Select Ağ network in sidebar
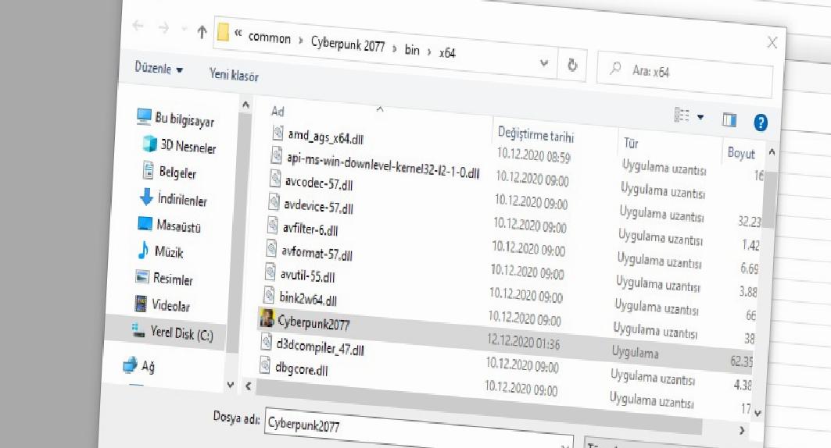The height and width of the screenshot is (448, 831). pos(148,366)
